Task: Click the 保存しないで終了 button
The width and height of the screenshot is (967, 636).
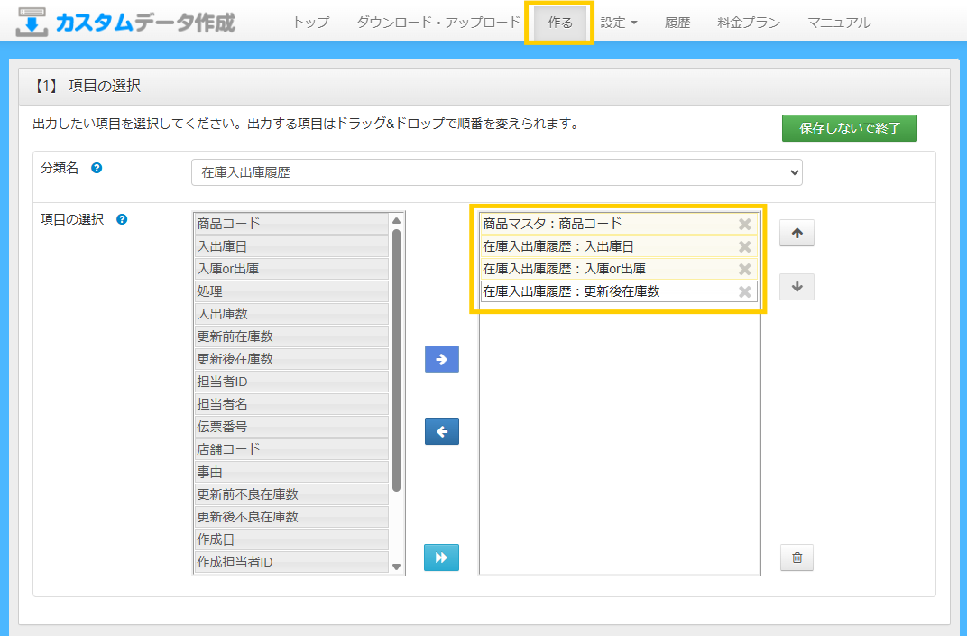Action: (849, 128)
